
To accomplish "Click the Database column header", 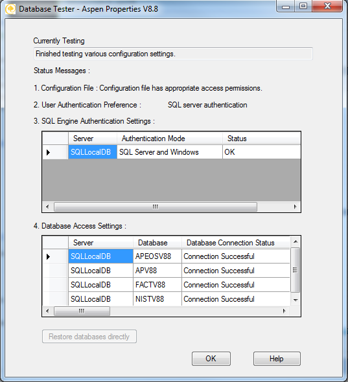I will point(157,243).
